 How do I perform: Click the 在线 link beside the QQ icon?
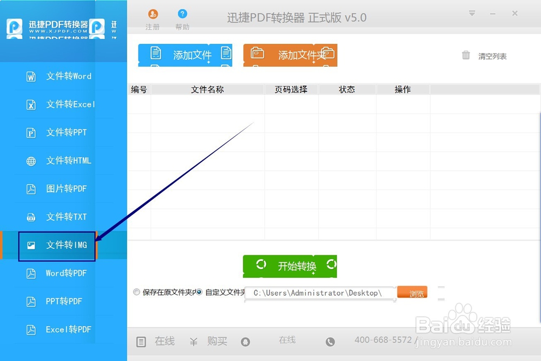(x=287, y=340)
